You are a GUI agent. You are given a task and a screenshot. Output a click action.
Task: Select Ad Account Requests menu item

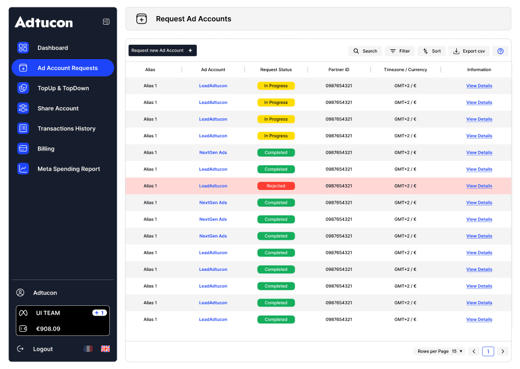(x=63, y=68)
